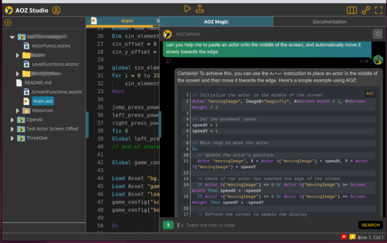Select the OpenAI project
This screenshot has width=387, height=243.
click(x=34, y=119)
